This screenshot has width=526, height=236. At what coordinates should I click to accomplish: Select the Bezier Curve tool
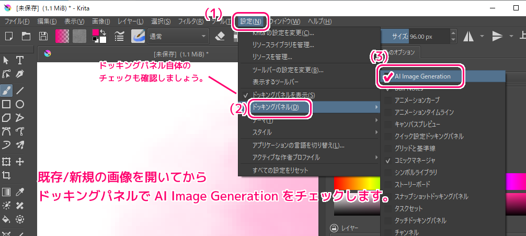tap(6, 131)
